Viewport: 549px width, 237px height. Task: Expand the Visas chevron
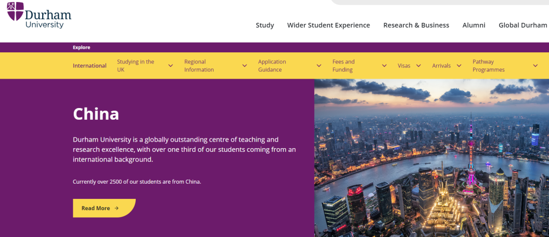pyautogui.click(x=418, y=65)
